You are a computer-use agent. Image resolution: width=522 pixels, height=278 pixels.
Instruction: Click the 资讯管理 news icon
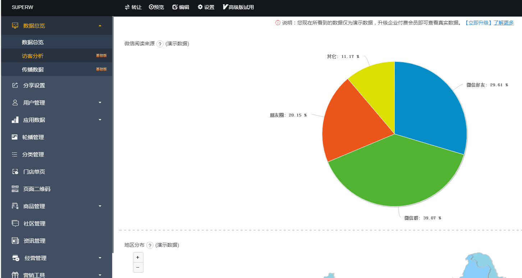click(x=15, y=241)
